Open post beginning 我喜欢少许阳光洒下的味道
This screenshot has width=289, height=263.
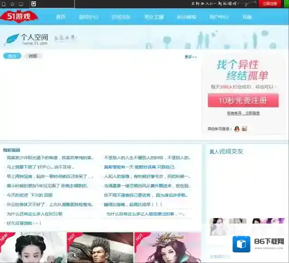50,158
